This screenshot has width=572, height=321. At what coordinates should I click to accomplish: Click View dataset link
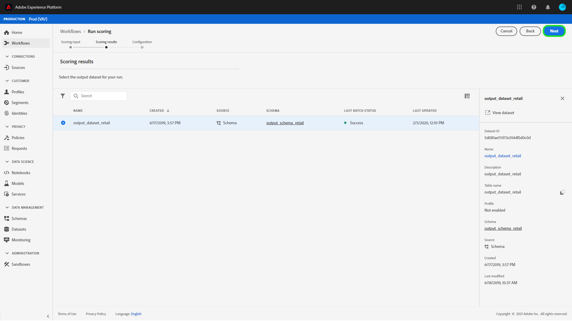pos(503,113)
